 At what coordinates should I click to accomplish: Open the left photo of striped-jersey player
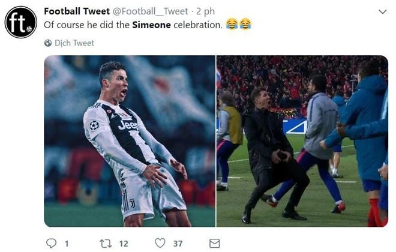(130, 141)
